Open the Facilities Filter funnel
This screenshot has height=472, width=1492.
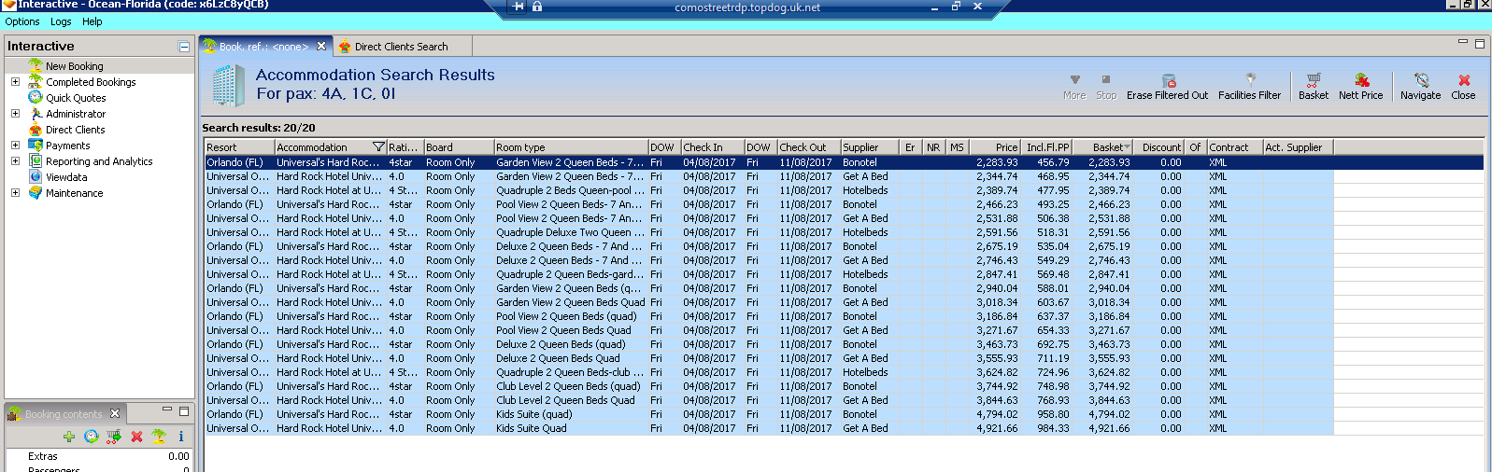(1250, 80)
